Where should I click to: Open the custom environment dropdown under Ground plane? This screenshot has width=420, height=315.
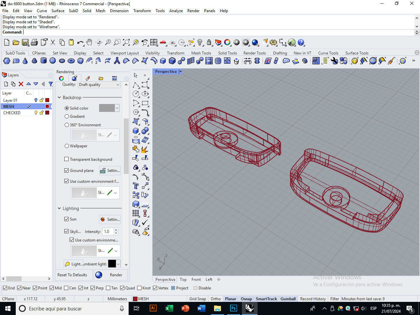115,193
